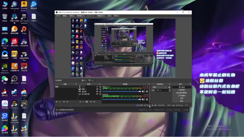Remove selected source with minus icon
The height and width of the screenshot is (137, 244).
pyautogui.click(x=83, y=102)
